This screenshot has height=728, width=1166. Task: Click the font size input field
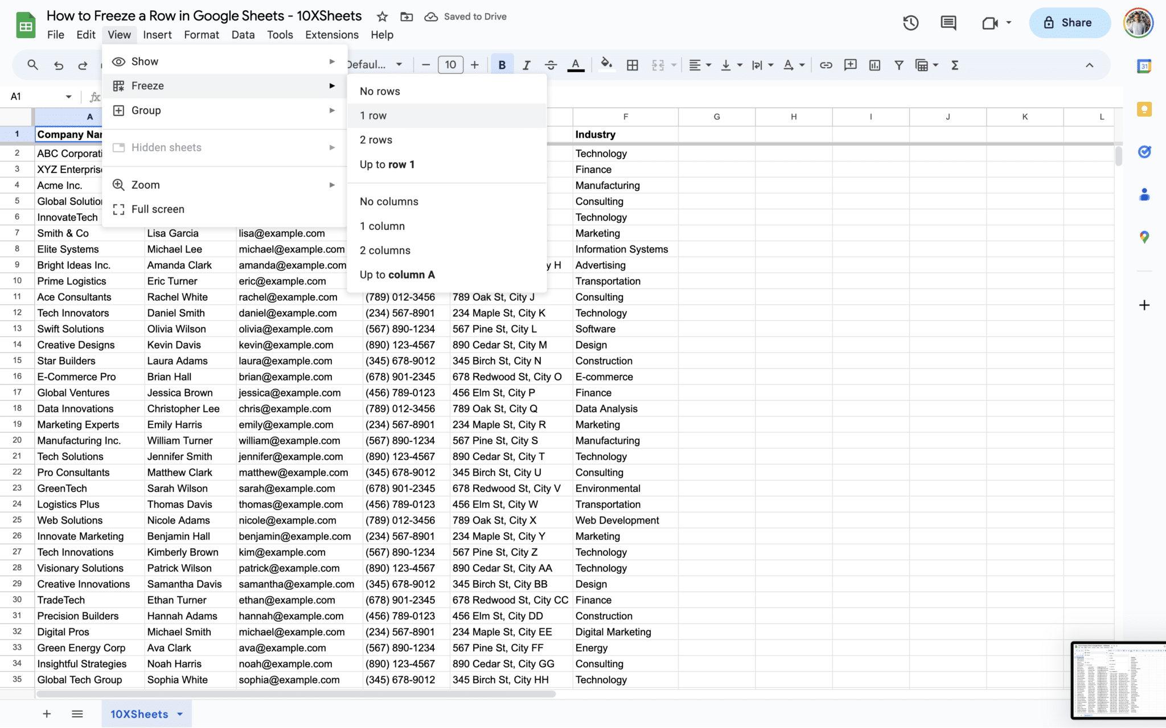450,65
